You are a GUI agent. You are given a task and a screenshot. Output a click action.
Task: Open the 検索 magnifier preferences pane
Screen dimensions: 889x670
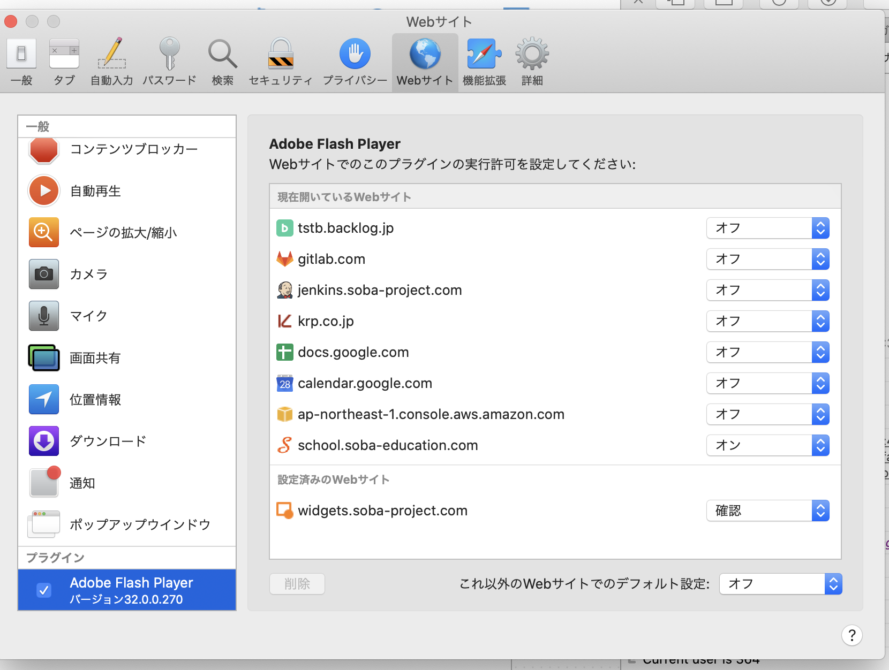(x=223, y=63)
